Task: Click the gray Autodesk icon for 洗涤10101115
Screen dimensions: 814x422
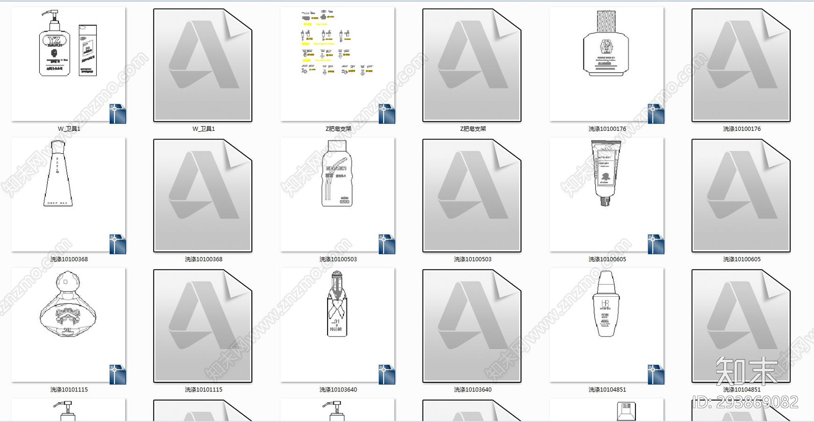Action: (203, 326)
